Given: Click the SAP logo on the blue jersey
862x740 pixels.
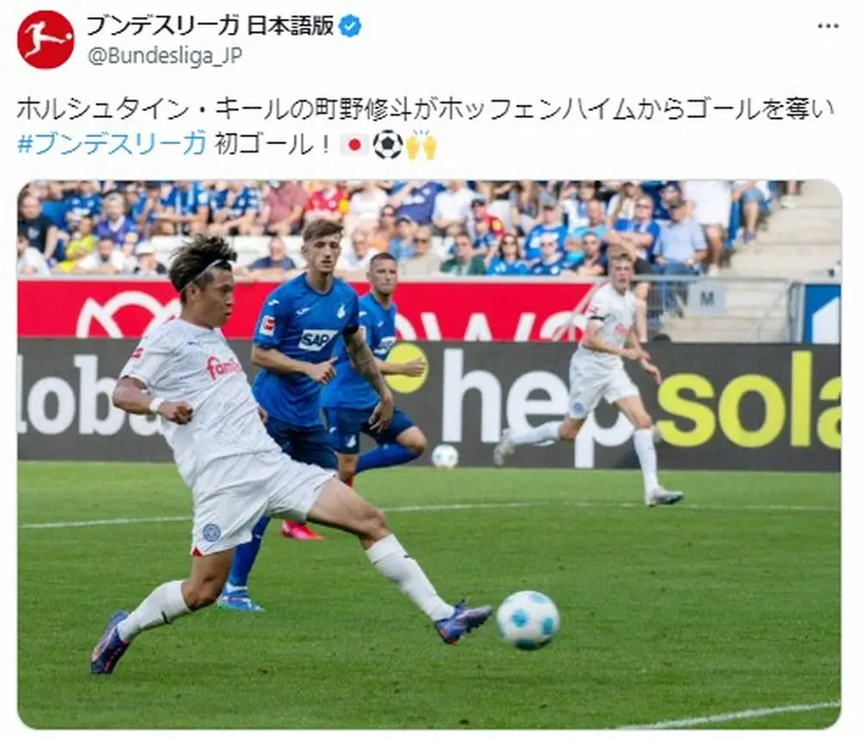Looking at the screenshot, I should click(317, 340).
